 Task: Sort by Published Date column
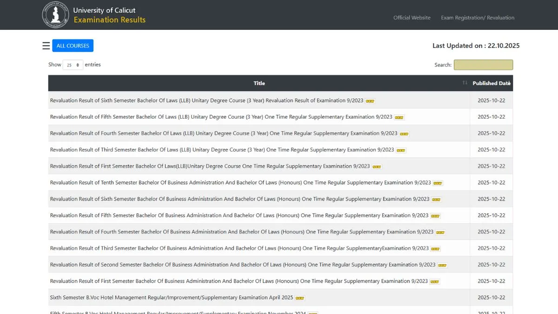[x=491, y=83]
